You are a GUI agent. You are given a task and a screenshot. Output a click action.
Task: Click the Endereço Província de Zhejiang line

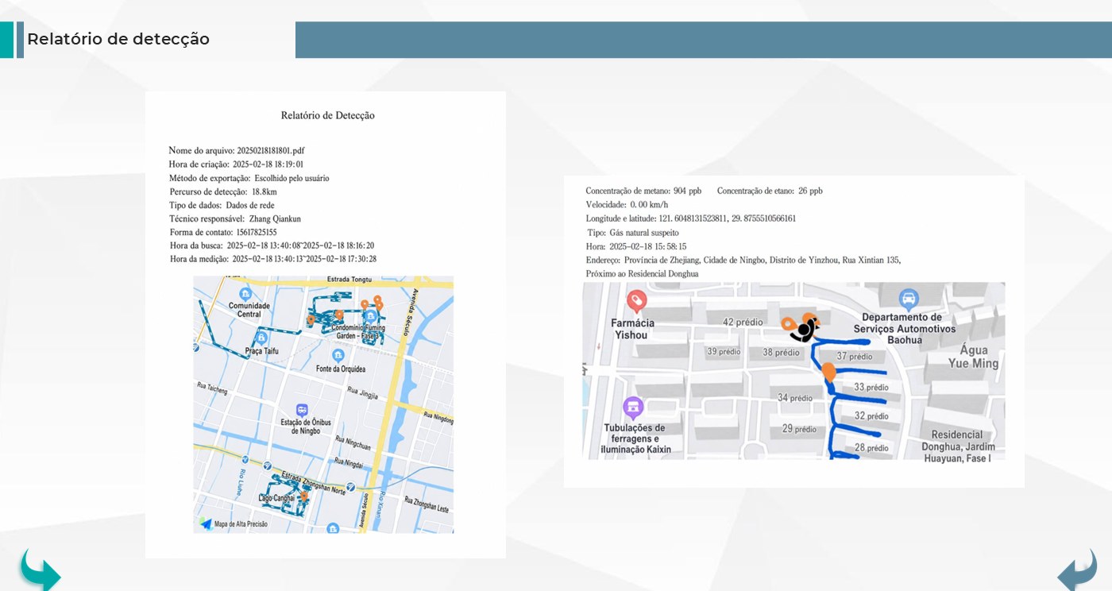[x=743, y=260]
